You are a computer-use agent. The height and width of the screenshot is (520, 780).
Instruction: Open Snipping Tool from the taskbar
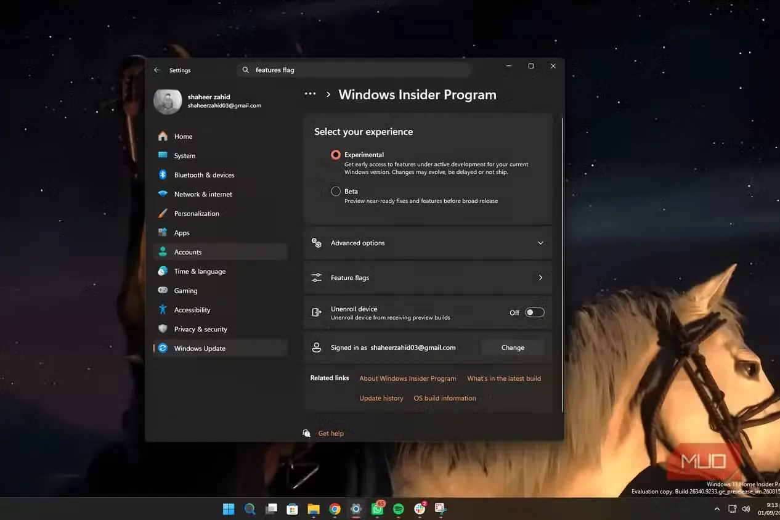point(441,509)
